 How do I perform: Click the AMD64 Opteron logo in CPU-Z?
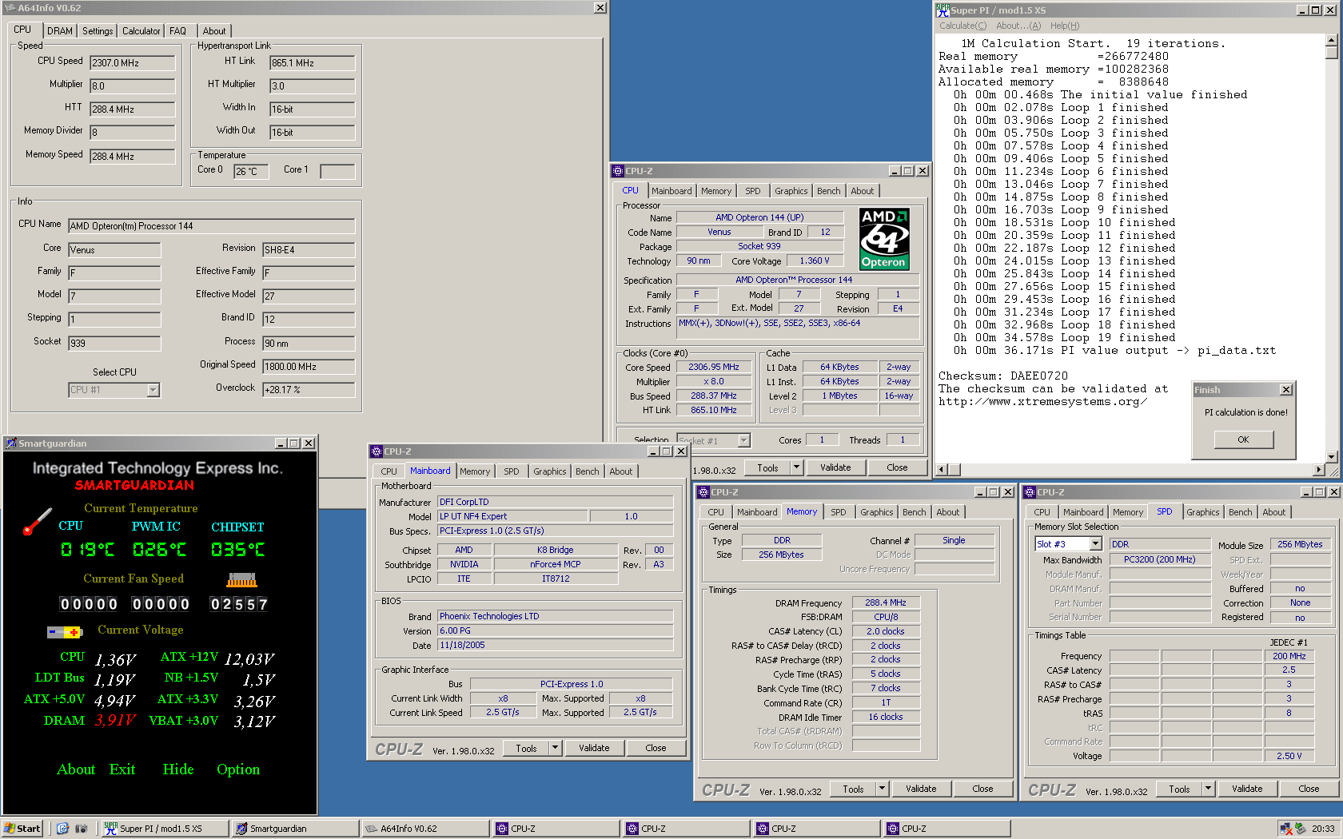coord(884,239)
